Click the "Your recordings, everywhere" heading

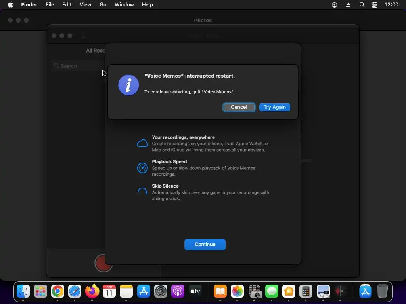183,137
